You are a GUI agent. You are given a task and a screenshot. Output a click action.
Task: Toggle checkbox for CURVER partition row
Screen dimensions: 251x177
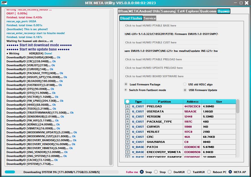click(127, 127)
